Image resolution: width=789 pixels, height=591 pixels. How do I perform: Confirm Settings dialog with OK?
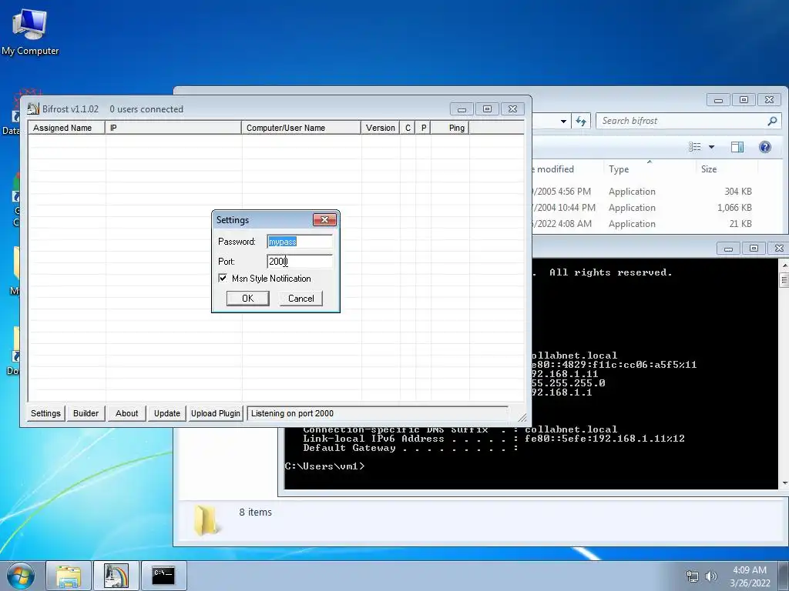pyautogui.click(x=247, y=299)
